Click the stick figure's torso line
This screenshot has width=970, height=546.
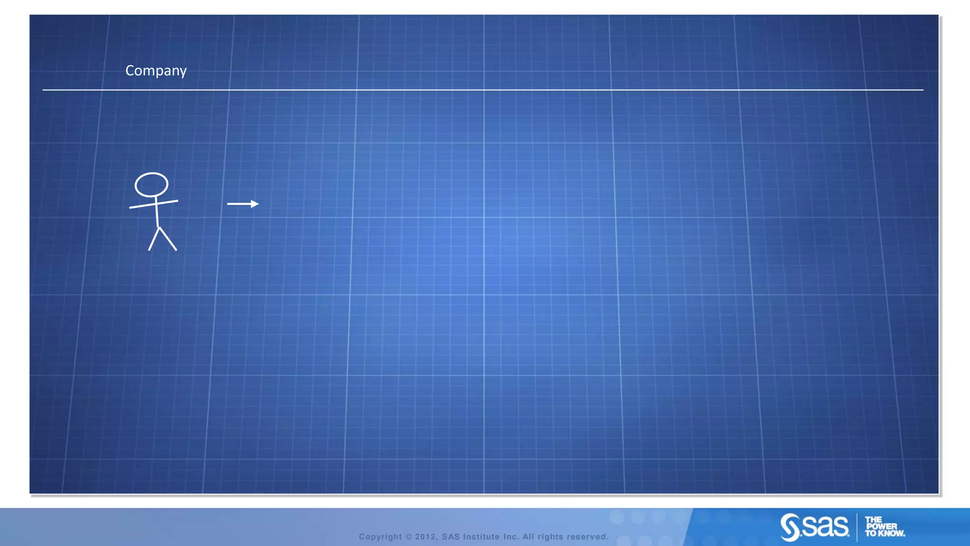click(157, 213)
